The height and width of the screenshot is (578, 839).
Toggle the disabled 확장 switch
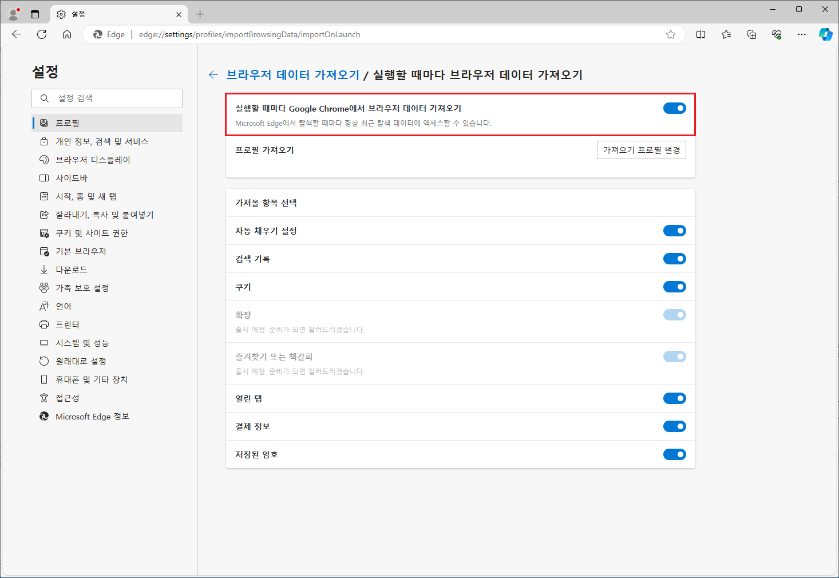coord(675,315)
